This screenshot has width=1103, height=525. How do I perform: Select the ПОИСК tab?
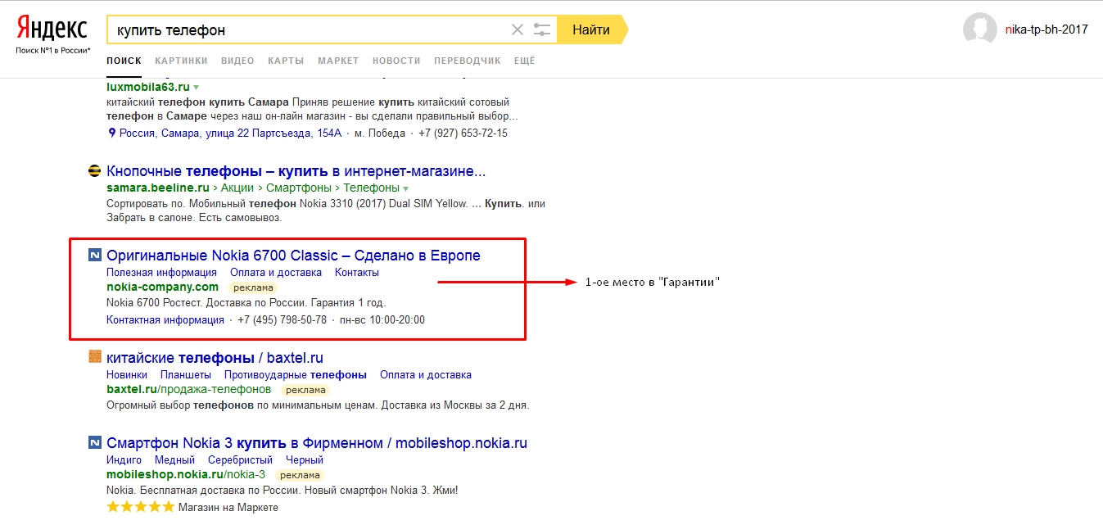coord(124,61)
